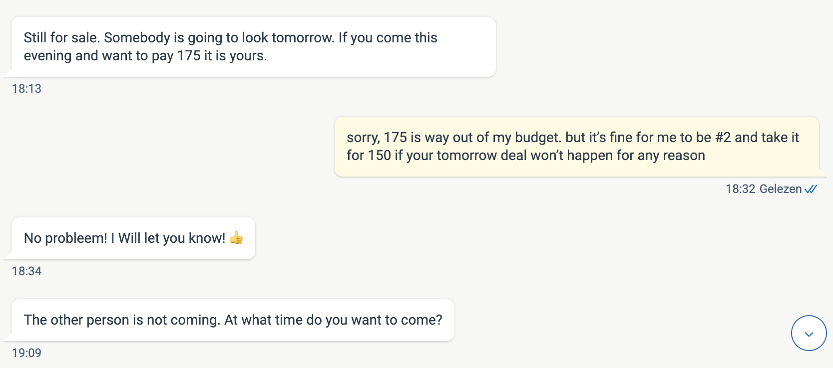Click "175" in the seller's first message
833x368 pixels.
coord(189,56)
